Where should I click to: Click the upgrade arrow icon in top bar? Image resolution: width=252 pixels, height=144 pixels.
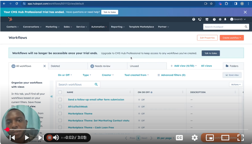pos(194,19)
